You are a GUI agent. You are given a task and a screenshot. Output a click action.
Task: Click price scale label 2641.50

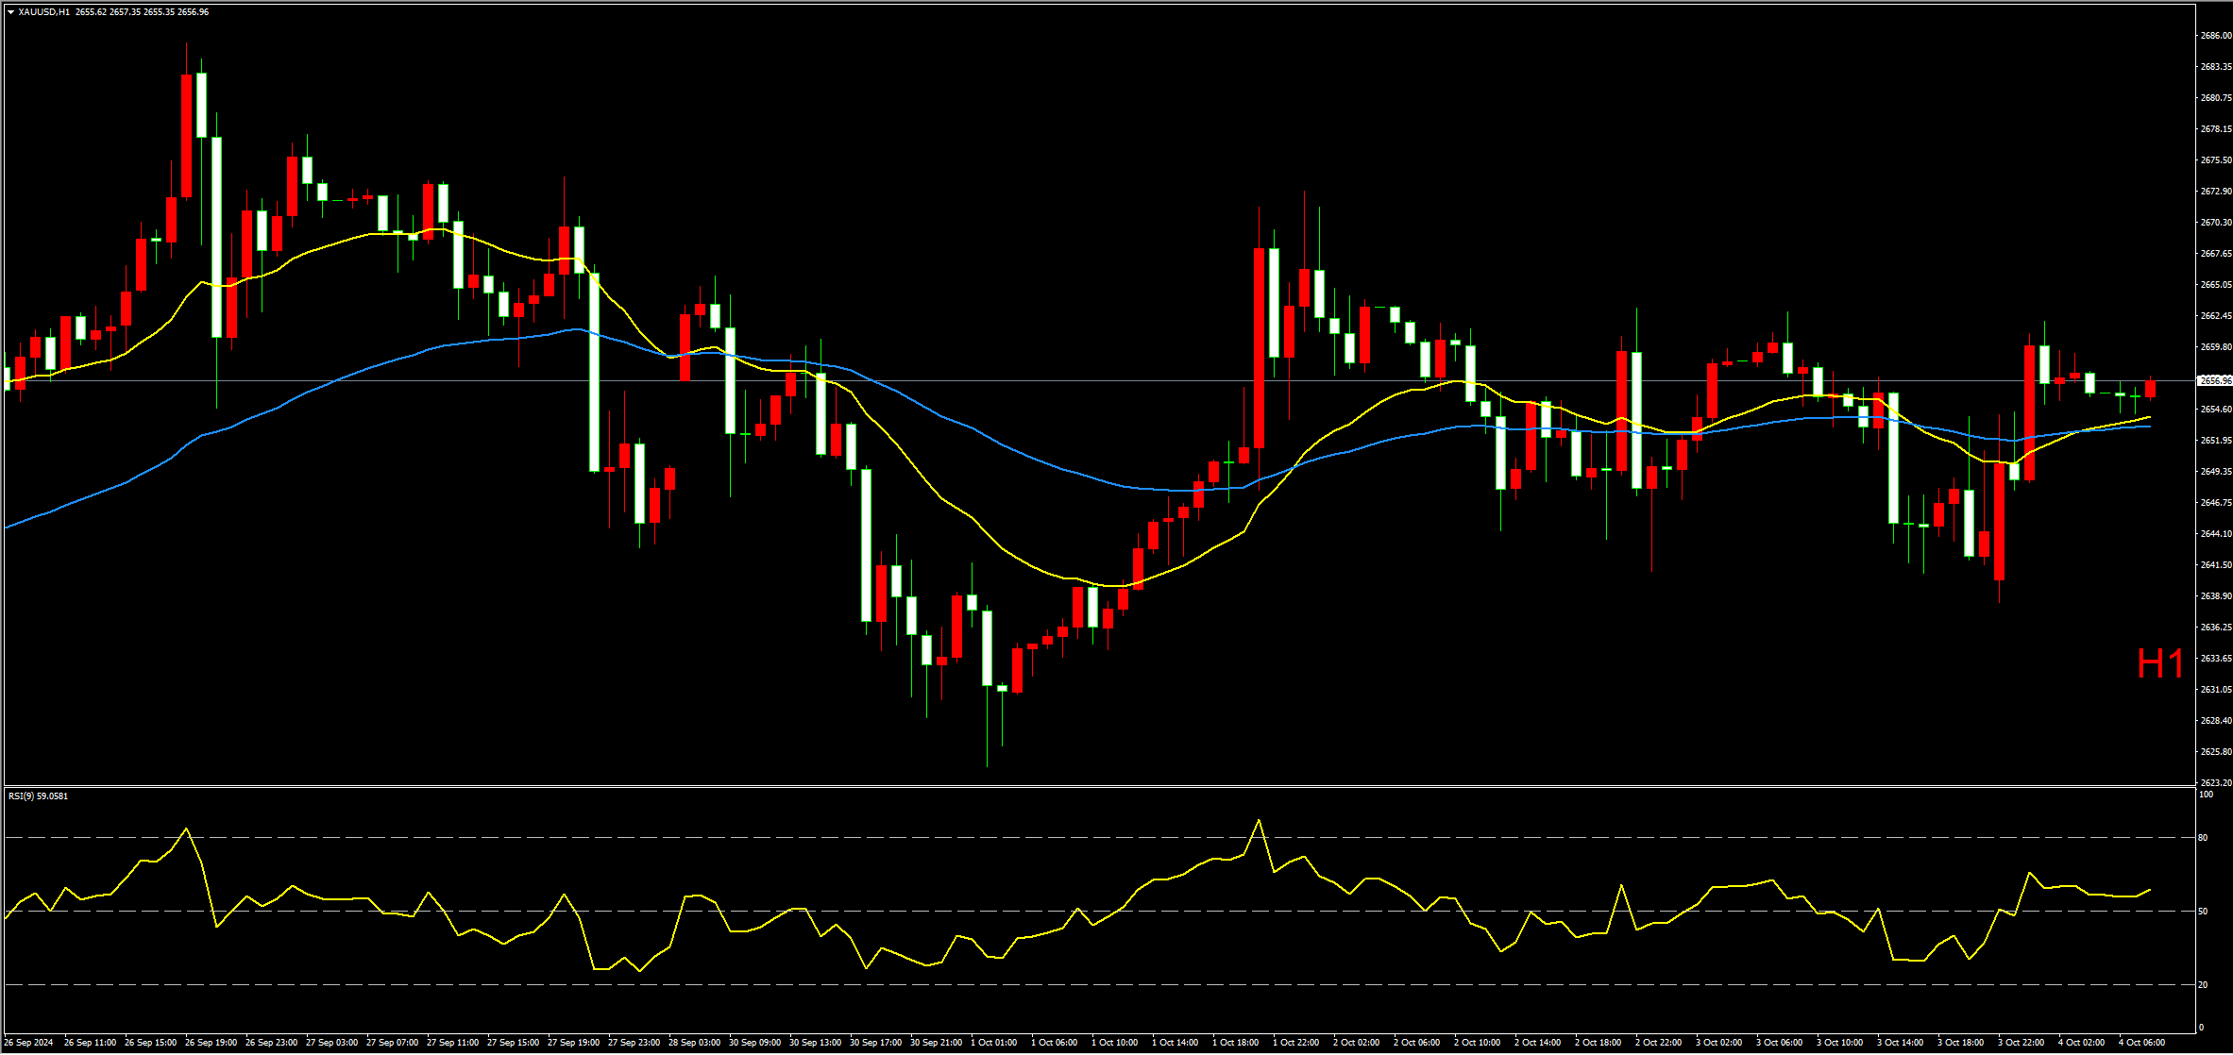[2215, 565]
